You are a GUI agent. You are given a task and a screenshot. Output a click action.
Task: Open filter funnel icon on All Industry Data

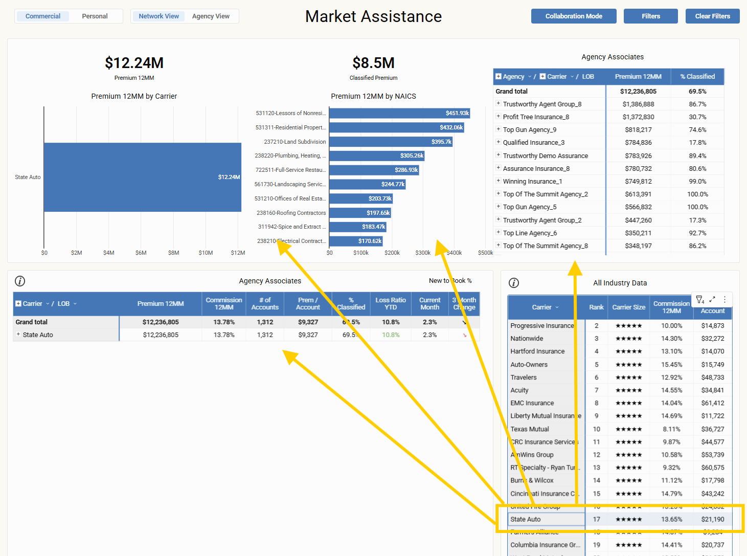700,300
